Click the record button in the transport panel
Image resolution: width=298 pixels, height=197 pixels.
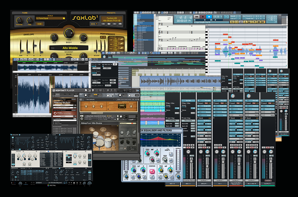(203, 17)
